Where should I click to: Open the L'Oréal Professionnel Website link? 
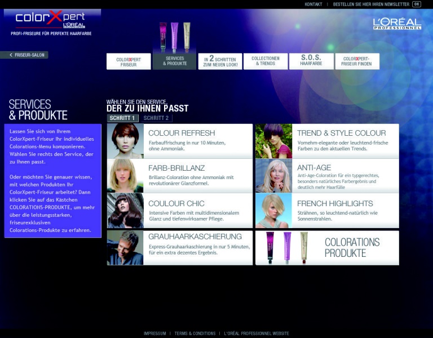click(257, 333)
